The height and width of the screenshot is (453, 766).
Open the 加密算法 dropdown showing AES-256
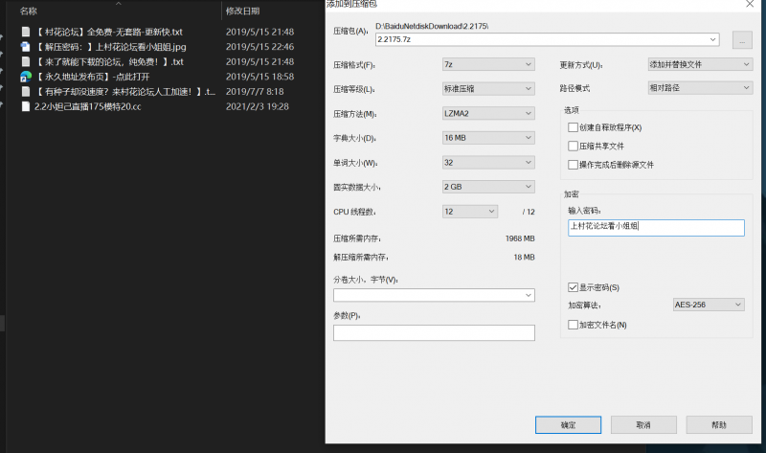(x=709, y=305)
